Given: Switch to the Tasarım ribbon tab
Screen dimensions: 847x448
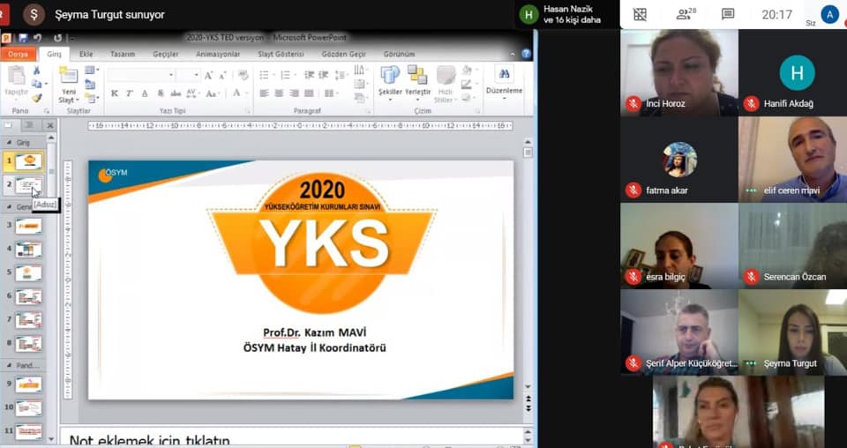Looking at the screenshot, I should click(122, 54).
